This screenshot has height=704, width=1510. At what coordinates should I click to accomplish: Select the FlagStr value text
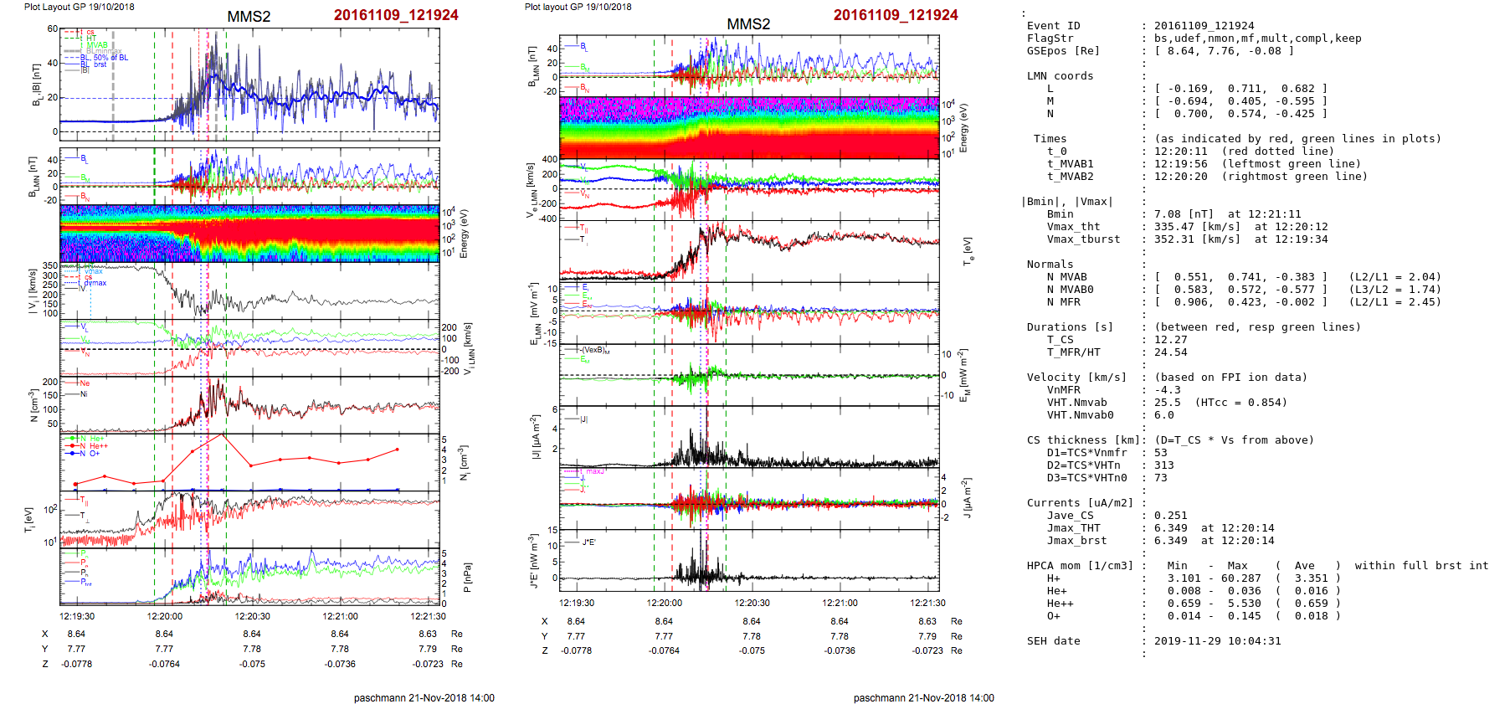click(x=1257, y=39)
